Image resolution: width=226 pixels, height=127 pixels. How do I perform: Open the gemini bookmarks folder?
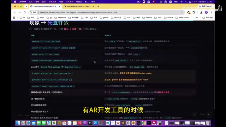104,18
